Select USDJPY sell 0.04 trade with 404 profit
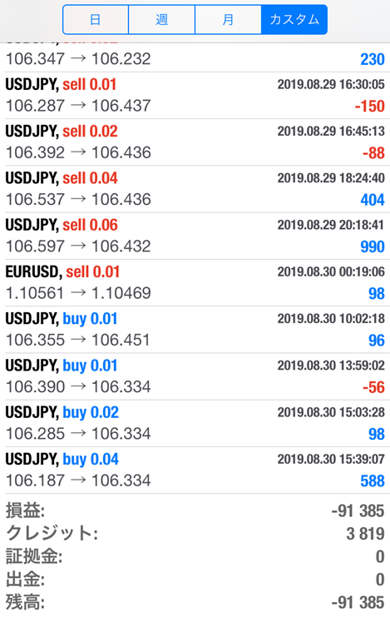390x617 pixels. tap(195, 189)
